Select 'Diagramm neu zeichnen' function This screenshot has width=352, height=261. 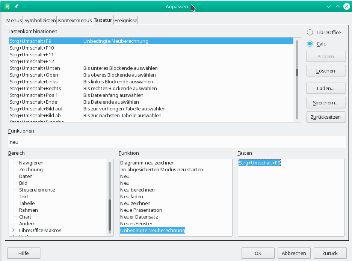[x=147, y=163]
